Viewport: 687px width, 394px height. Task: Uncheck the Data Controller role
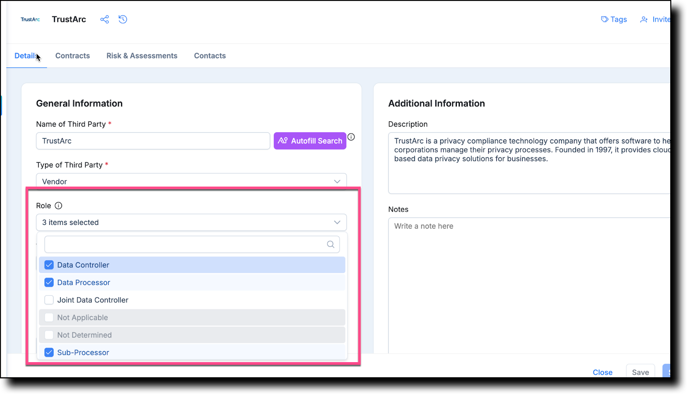tap(49, 265)
